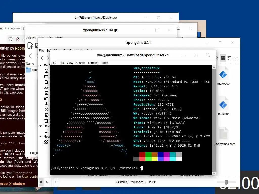
Task: Click the terminal scrollbar down arrow
Action: click(214, 173)
